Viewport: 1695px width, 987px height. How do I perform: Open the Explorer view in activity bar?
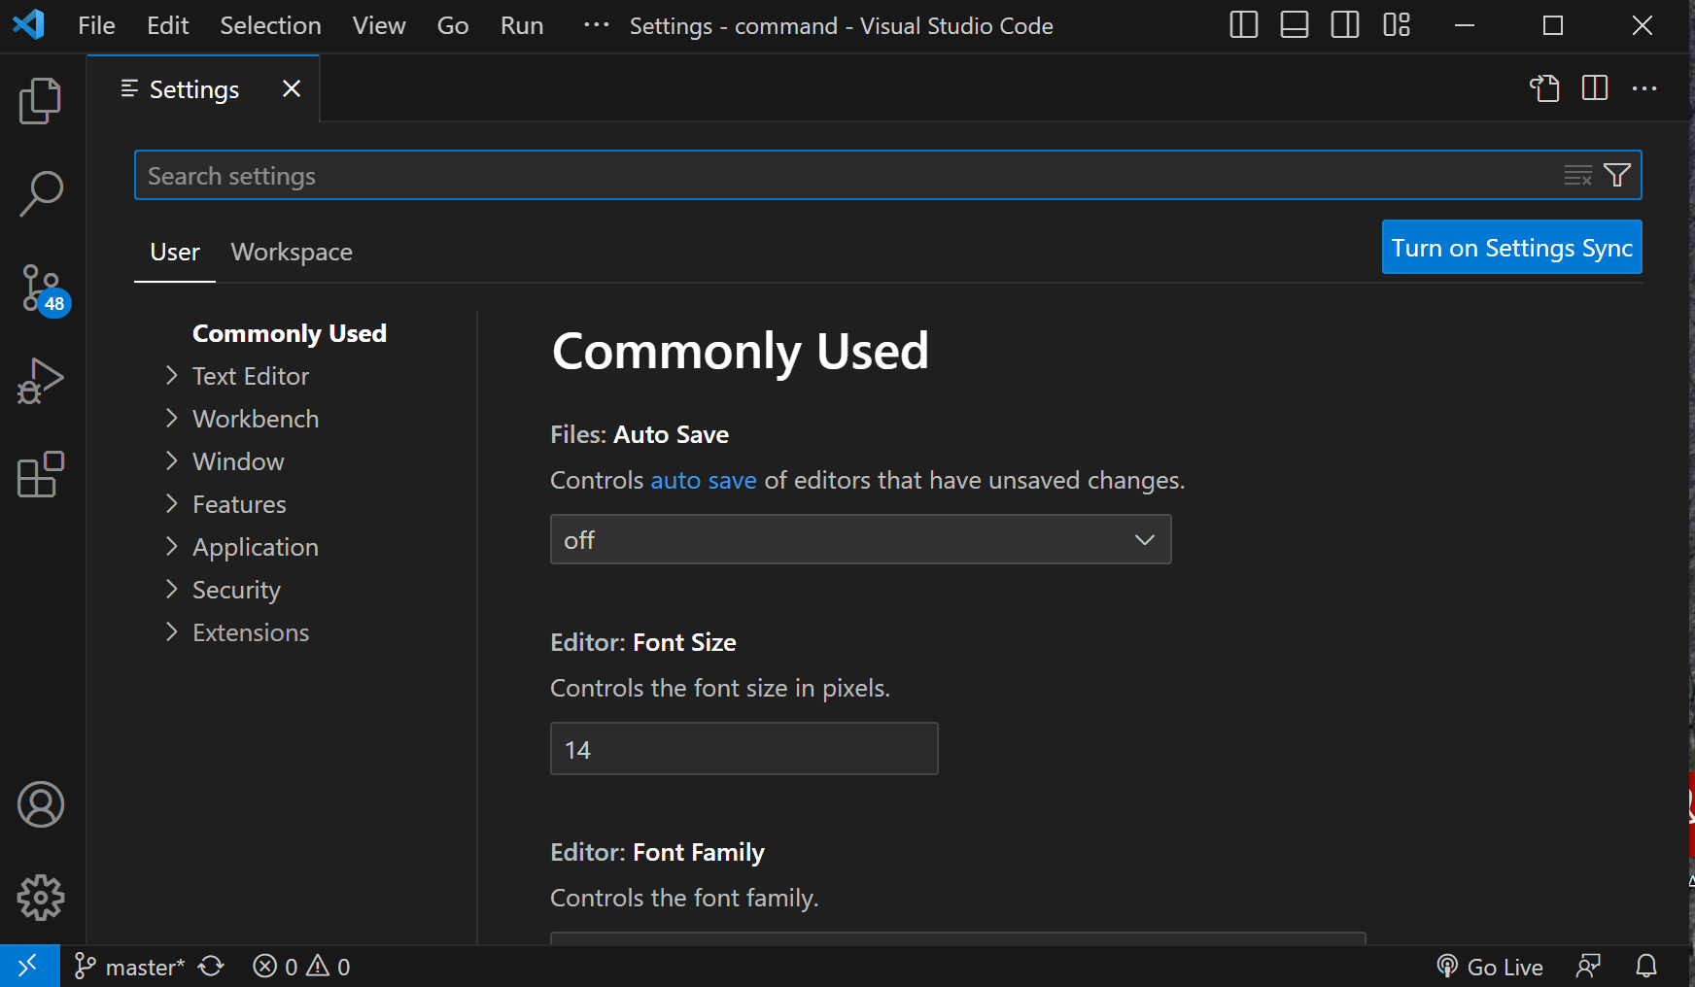click(41, 101)
